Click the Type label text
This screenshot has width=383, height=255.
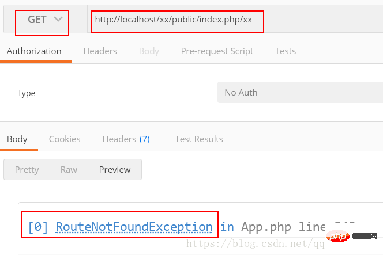[x=27, y=93]
